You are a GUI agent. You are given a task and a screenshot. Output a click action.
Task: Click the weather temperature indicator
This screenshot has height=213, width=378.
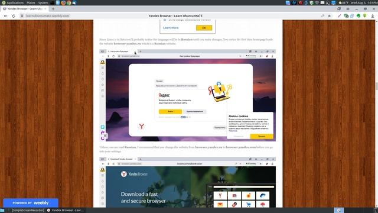pyautogui.click(x=343, y=2)
